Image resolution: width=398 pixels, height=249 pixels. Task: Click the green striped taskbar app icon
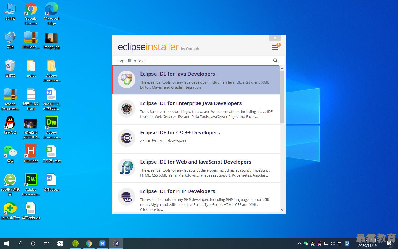[75, 243]
